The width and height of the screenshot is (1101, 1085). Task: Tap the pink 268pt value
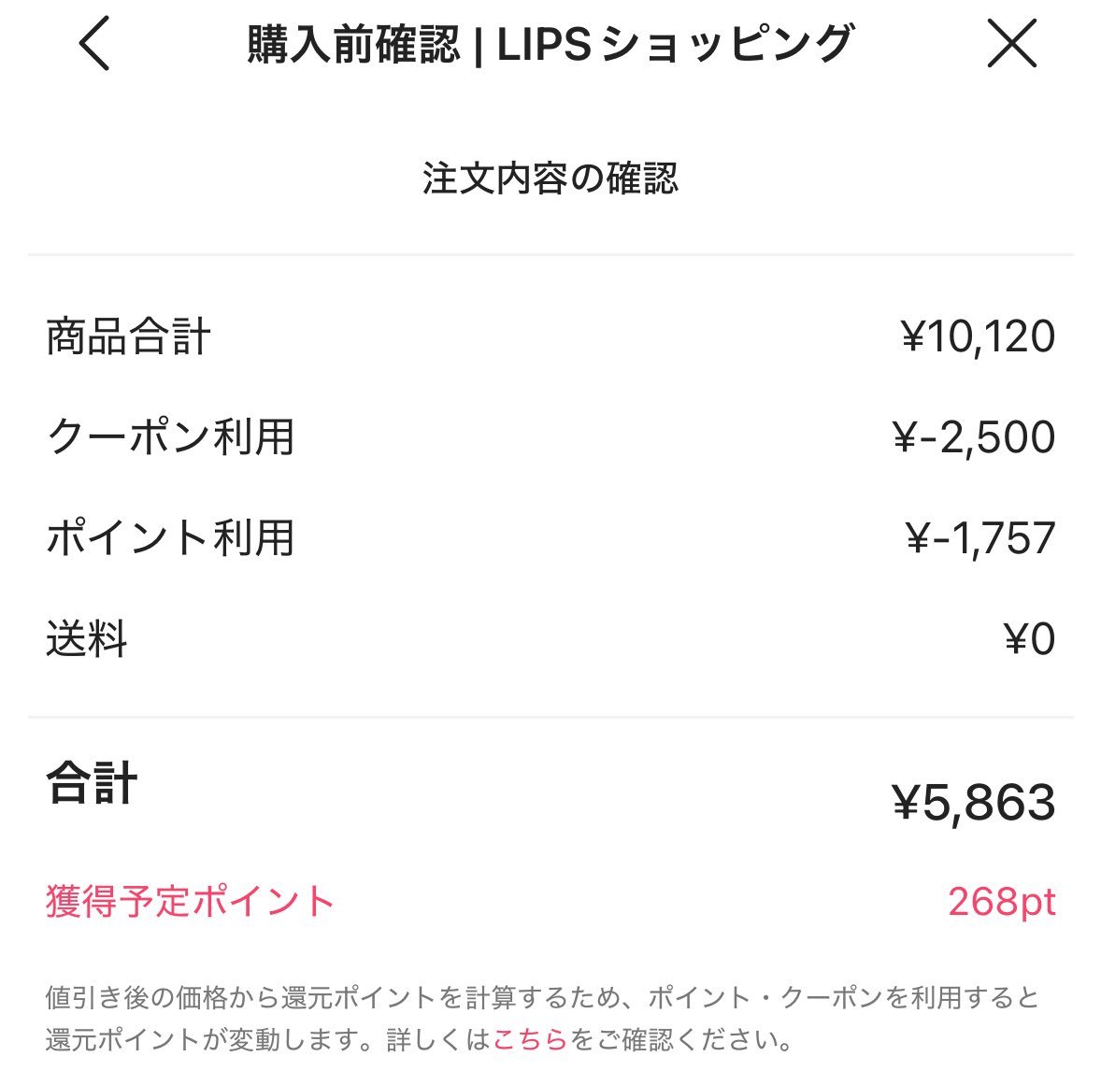coord(1003,900)
